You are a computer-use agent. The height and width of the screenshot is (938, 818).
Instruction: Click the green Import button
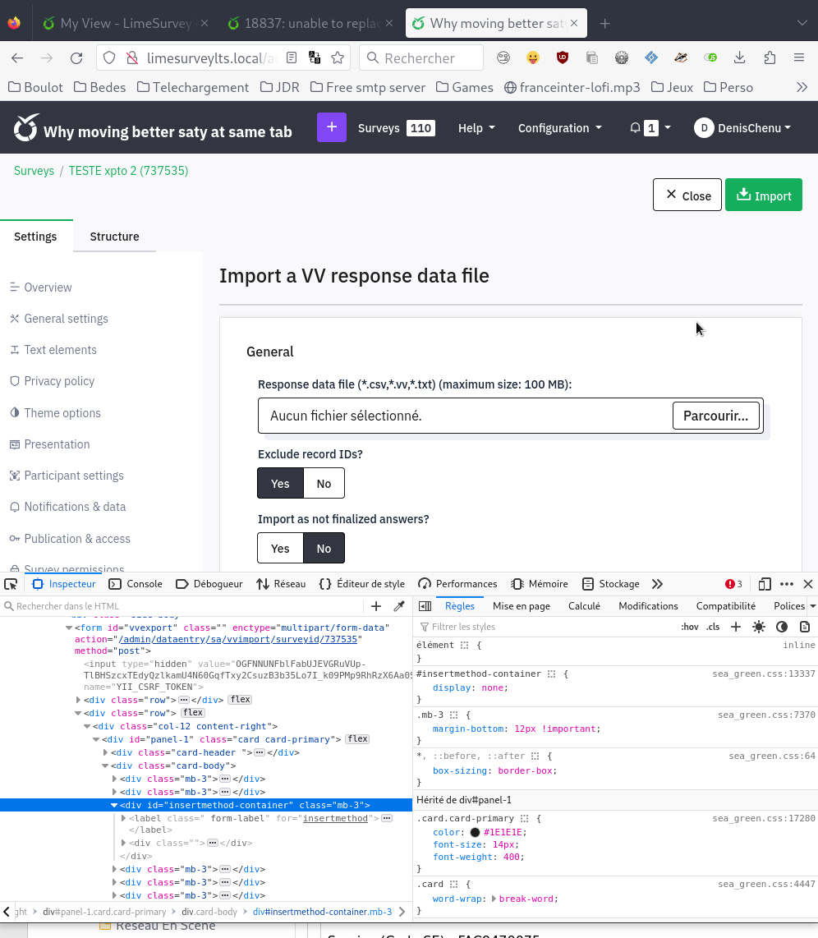pos(763,195)
